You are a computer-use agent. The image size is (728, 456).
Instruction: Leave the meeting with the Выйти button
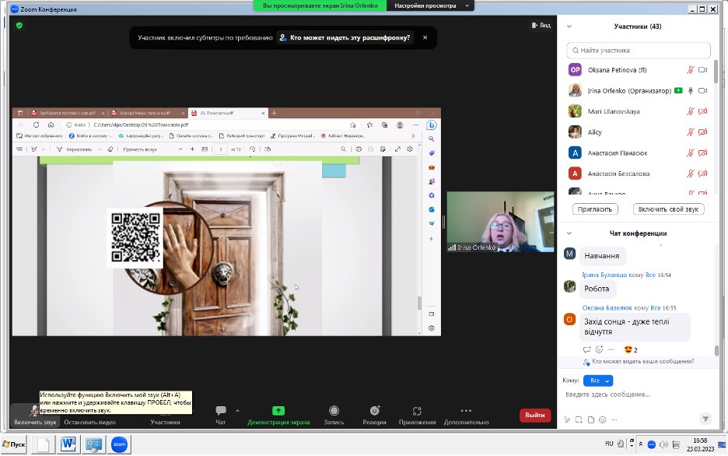pyautogui.click(x=535, y=415)
